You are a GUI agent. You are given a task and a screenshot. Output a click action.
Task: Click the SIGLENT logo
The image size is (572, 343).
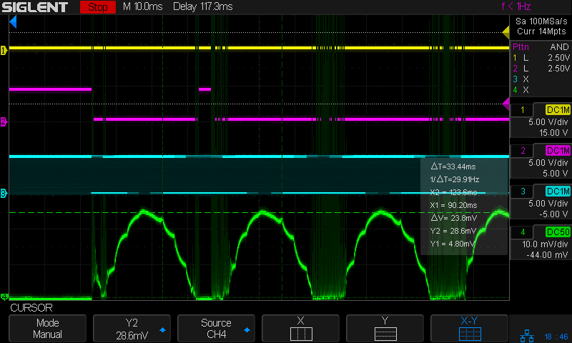pyautogui.click(x=34, y=7)
